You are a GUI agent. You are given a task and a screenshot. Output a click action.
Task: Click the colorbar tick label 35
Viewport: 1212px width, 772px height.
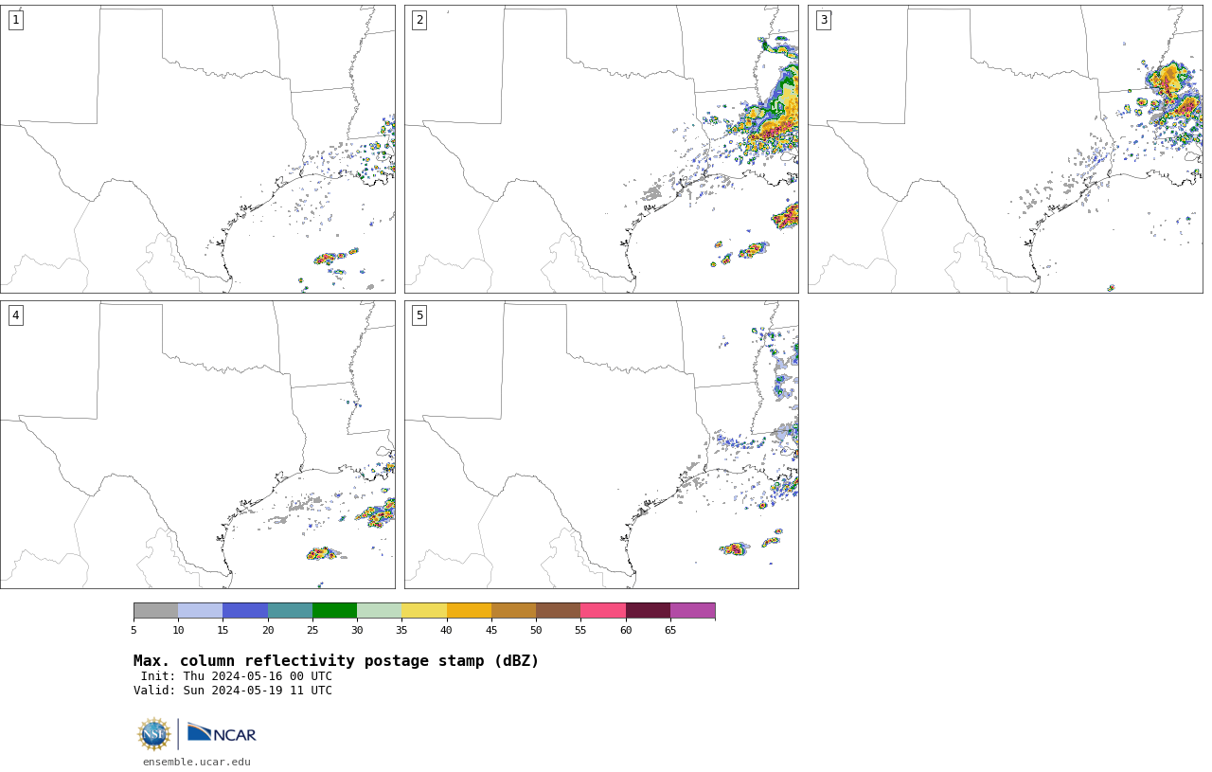401,630
